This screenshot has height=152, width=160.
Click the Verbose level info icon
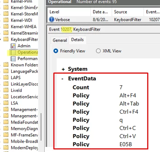click(x=52, y=19)
